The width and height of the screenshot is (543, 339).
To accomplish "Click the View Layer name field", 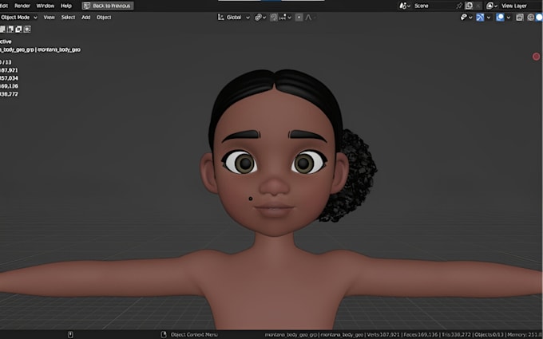I will pyautogui.click(x=521, y=6).
